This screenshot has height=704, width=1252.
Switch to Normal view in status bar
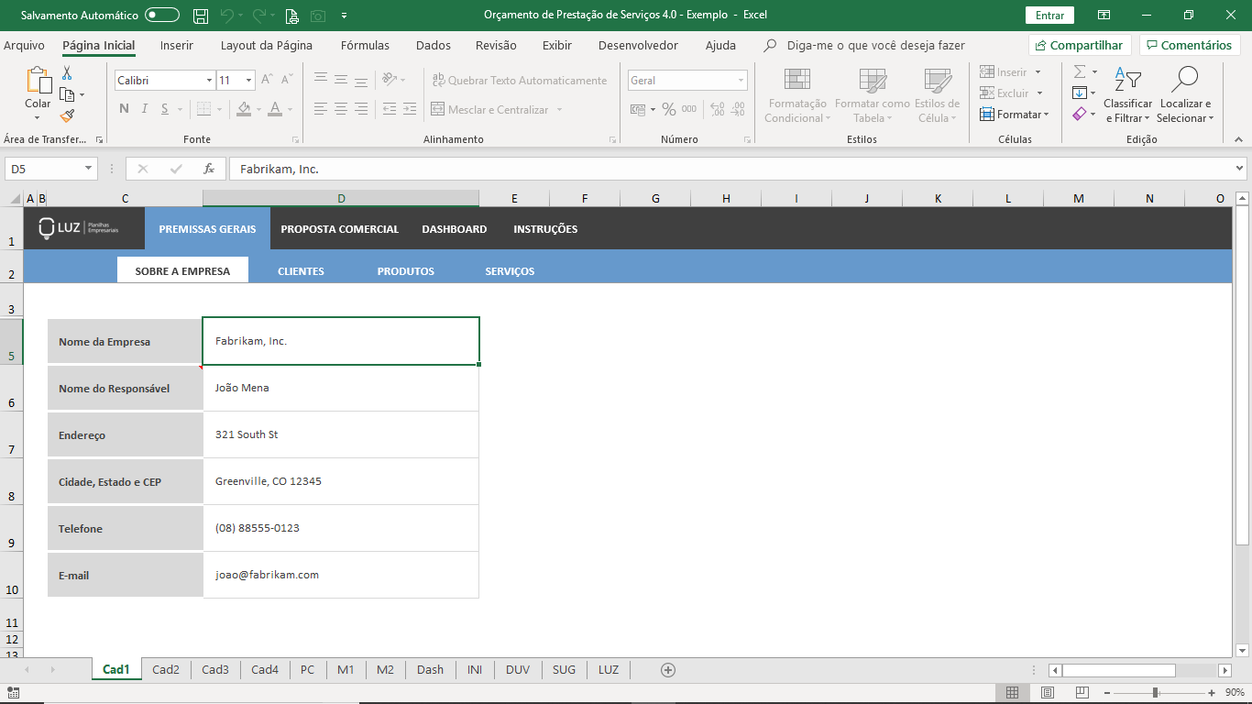[1013, 692]
